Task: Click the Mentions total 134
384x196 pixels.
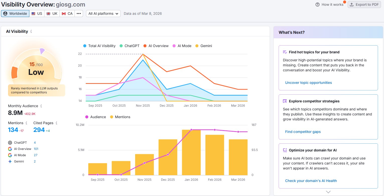Action: [x=13, y=130]
